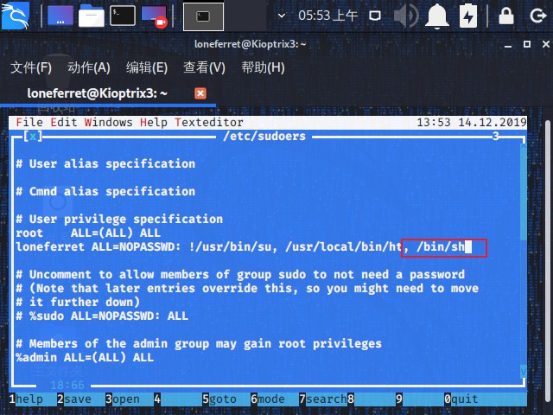Click '/bin/sh' at end of loneferret line
The height and width of the screenshot is (415, 553).
coord(441,246)
